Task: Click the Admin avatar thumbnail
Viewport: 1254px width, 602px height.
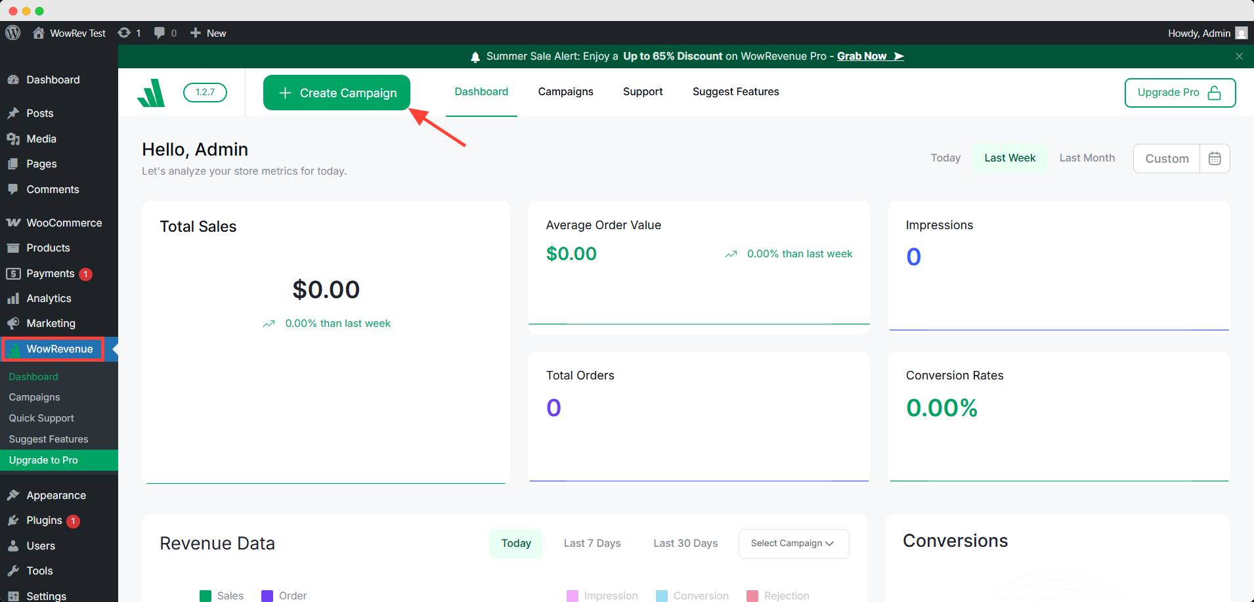Action: [1241, 33]
